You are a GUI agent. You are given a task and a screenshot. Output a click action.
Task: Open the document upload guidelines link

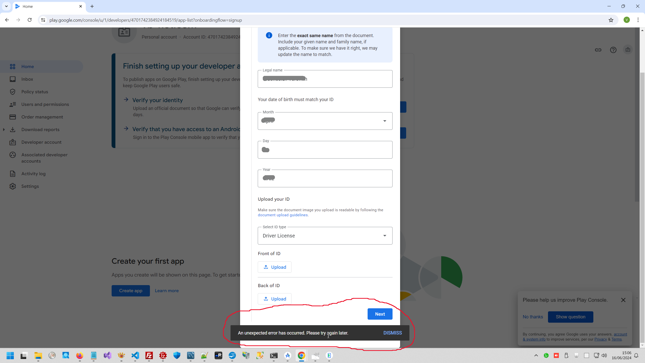pyautogui.click(x=282, y=215)
